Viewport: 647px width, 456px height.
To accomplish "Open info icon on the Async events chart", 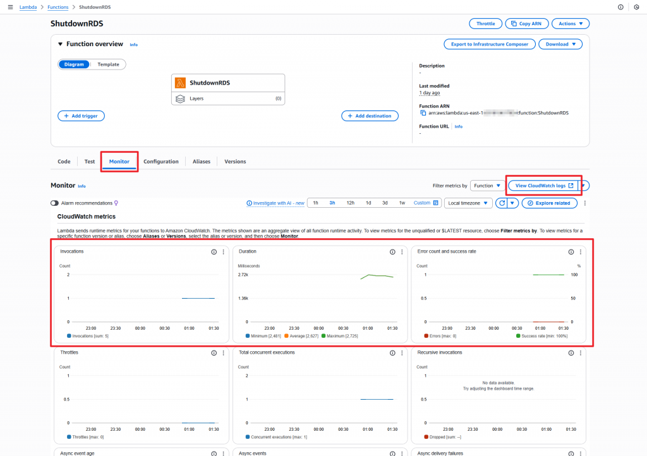I will 392,453.
